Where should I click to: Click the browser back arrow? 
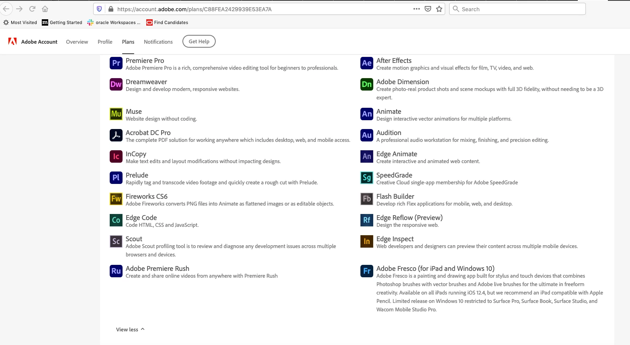coord(6,9)
